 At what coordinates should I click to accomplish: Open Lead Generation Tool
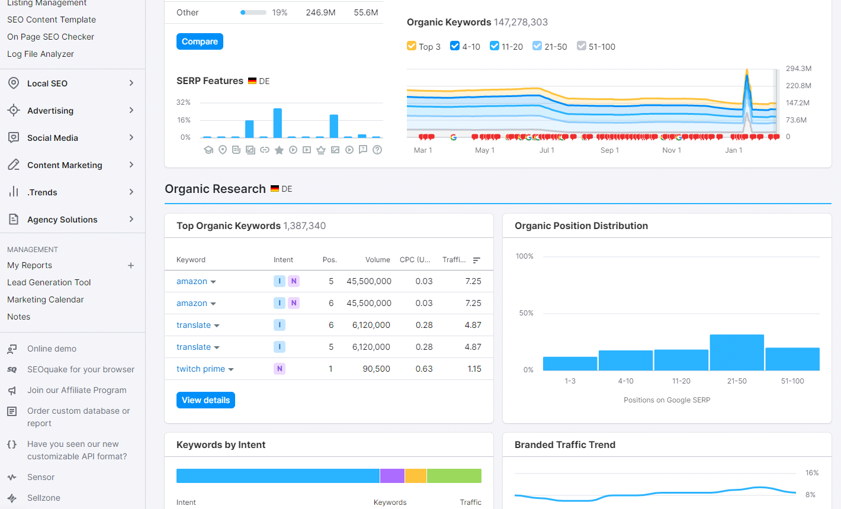[49, 282]
